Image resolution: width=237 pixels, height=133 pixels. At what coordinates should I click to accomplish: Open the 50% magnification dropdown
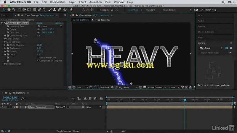click(x=82, y=87)
